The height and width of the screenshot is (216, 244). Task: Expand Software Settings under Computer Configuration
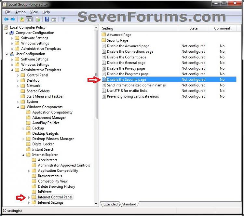tap(12, 38)
